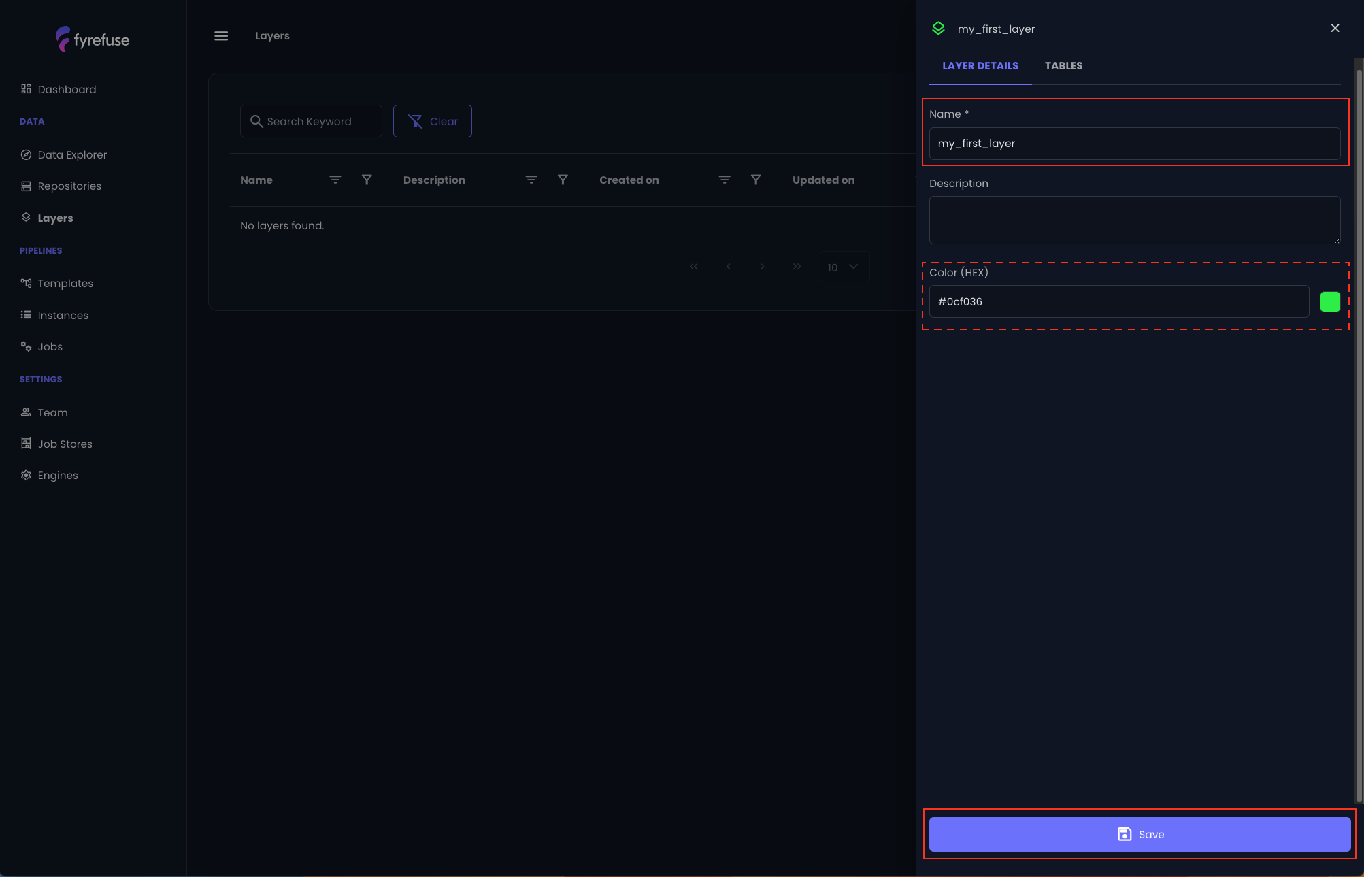This screenshot has width=1364, height=877.
Task: Go to previous page of layers
Action: pos(729,267)
